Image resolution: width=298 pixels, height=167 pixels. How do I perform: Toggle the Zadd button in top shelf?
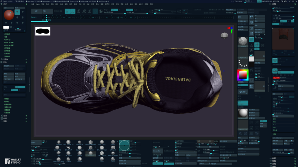click(130, 10)
